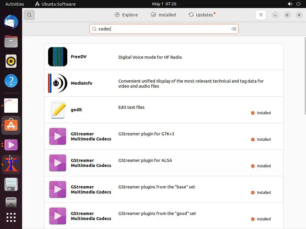Click inside the codec search field
The height and width of the screenshot is (229, 306).
click(164, 29)
